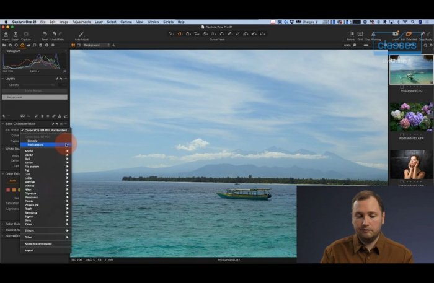
Task: Click the Auto Adjust wand icon
Action: pyautogui.click(x=81, y=34)
